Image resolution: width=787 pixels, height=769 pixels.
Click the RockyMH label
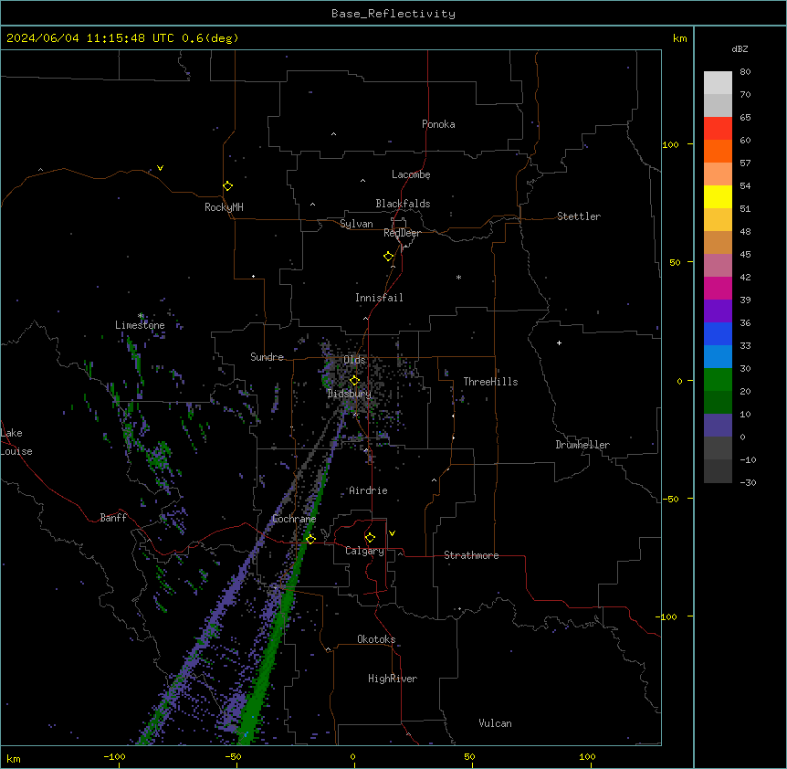coord(224,207)
